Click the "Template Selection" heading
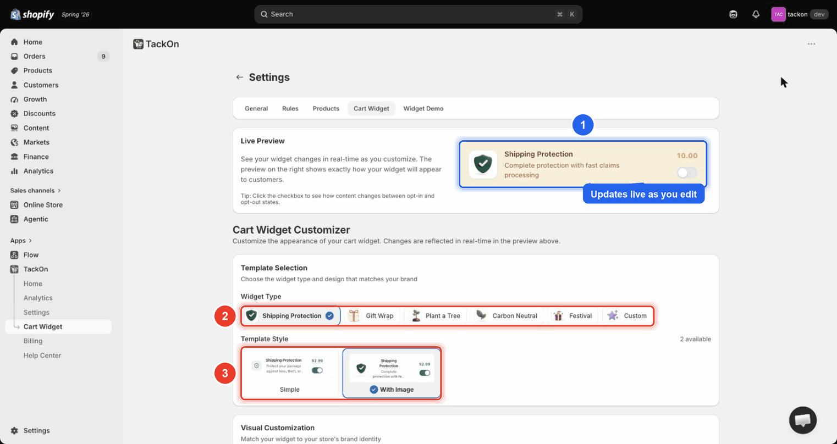 274,268
